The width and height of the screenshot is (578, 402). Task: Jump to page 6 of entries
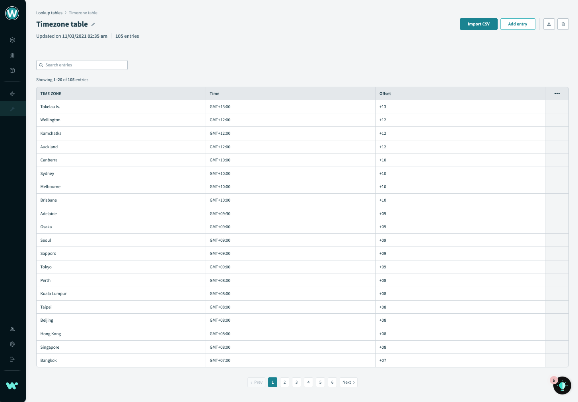click(x=332, y=383)
